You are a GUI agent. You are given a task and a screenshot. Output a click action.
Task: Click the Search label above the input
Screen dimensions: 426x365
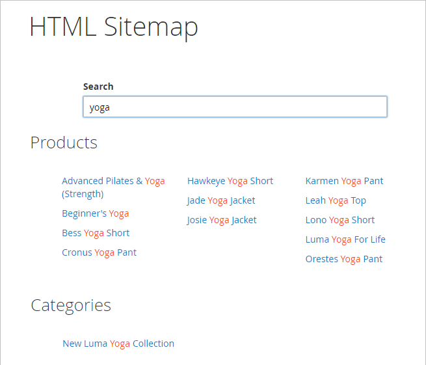[98, 87]
